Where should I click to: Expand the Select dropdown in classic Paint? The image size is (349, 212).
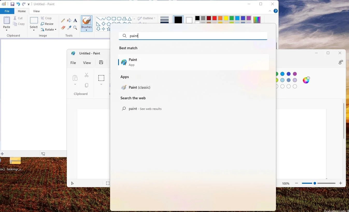point(34,30)
